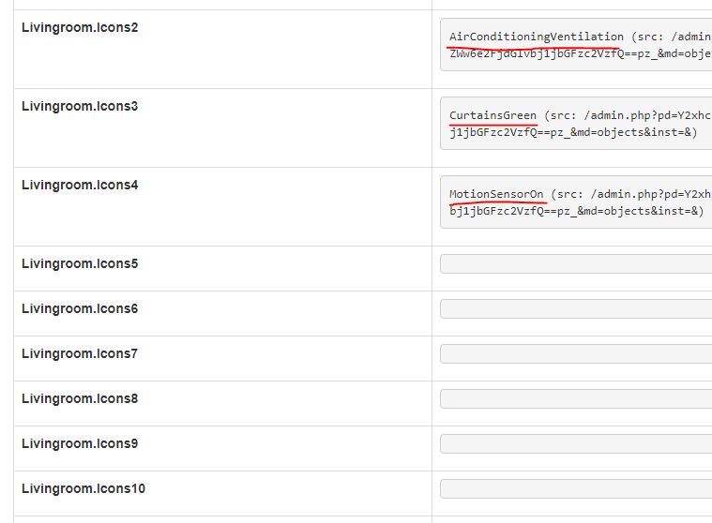712x523 pixels.
Task: Click the Livingroom.Icons10 property label
Action: click(83, 488)
